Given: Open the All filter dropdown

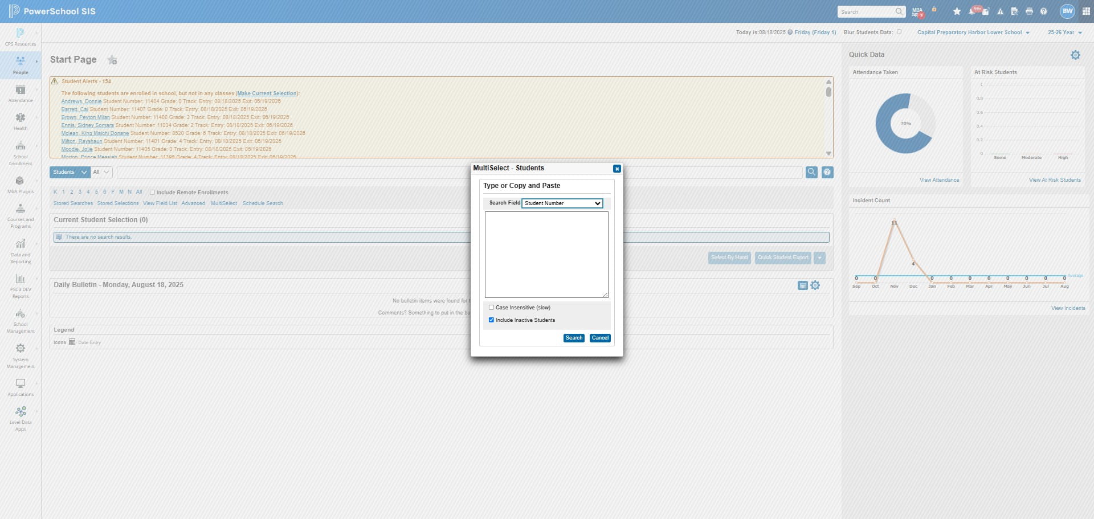Looking at the screenshot, I should tap(101, 172).
